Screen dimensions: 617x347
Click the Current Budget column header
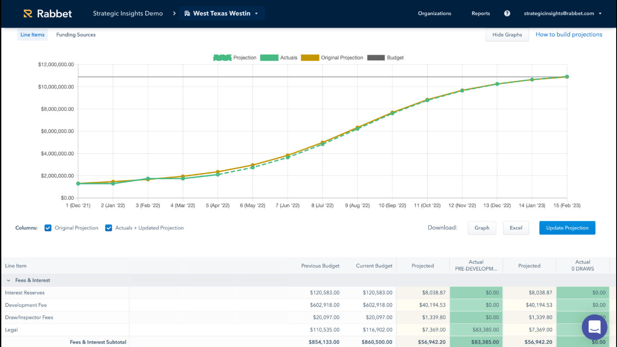(x=374, y=266)
